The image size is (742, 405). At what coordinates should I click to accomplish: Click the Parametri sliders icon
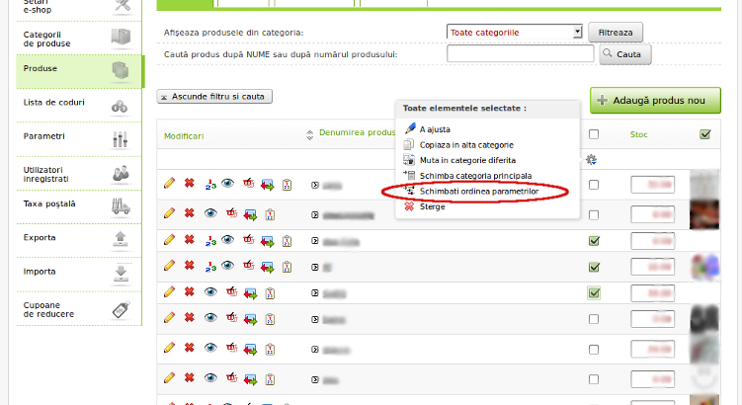click(x=121, y=139)
